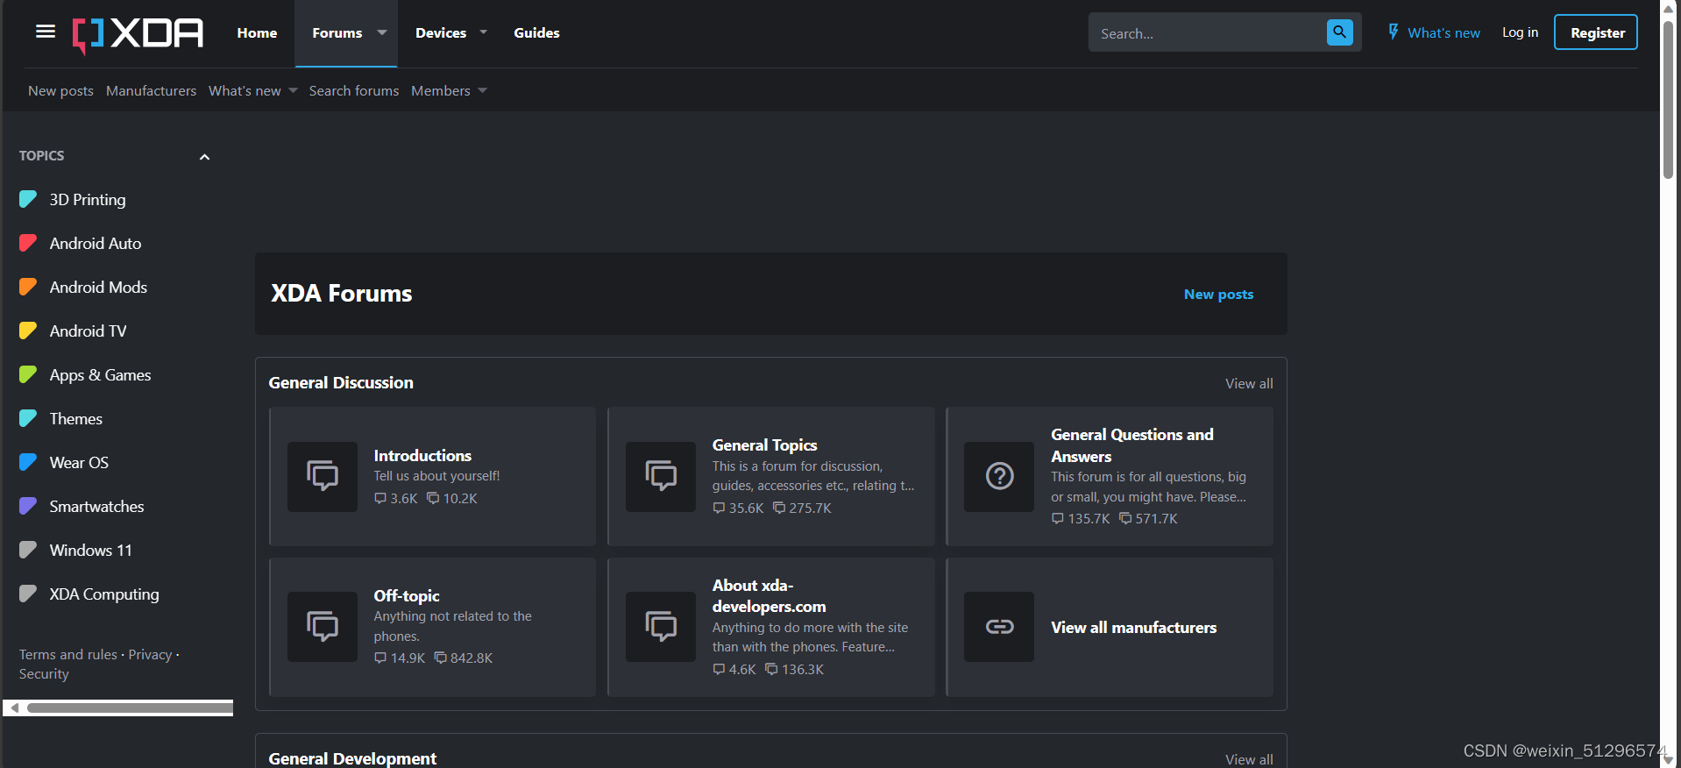Viewport: 1681px width, 768px height.
Task: Click the messages count icon under Off-topic
Action: 440,658
